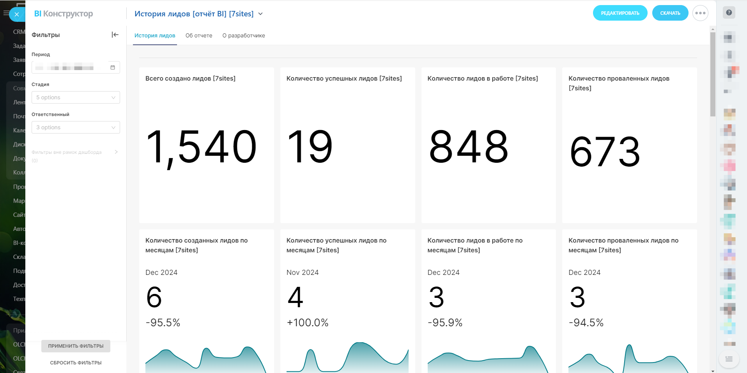Screen dimensions: 747x373
Task: Open the report title dropdown chevron
Action: (x=260, y=14)
